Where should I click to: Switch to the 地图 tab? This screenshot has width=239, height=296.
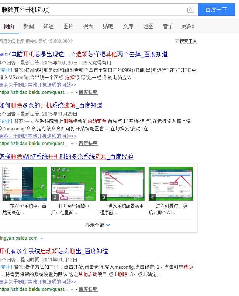tap(148, 26)
